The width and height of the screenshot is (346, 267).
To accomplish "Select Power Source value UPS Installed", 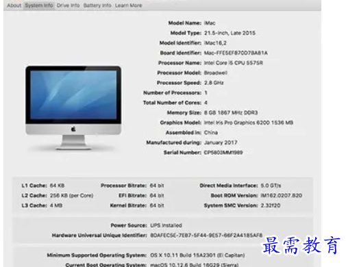I will [x=166, y=225].
